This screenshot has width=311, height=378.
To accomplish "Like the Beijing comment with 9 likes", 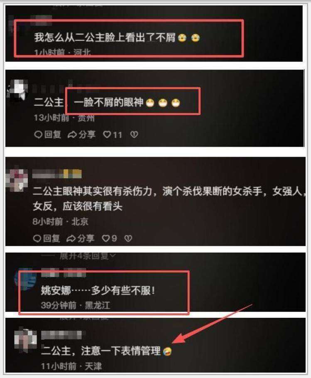I will point(109,238).
